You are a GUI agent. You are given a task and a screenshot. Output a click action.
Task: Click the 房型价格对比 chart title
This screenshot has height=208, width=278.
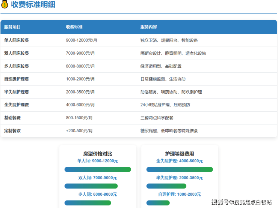98,154
